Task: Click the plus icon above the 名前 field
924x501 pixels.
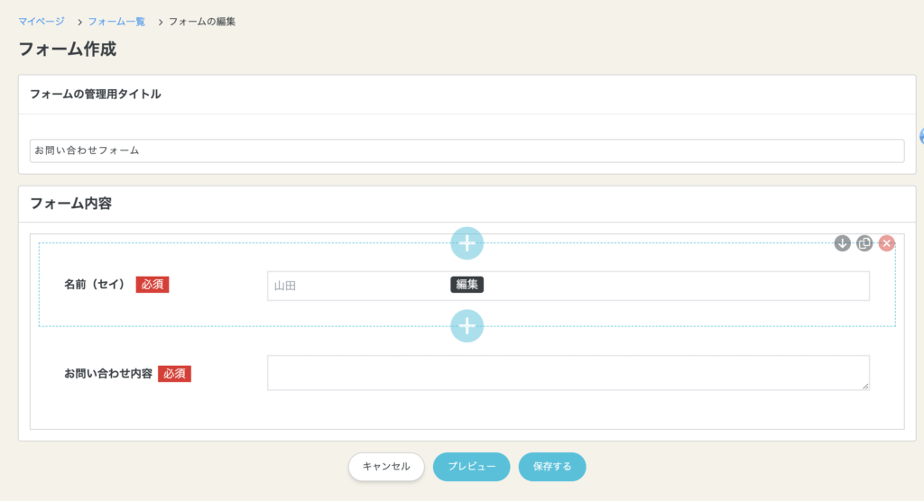Action: click(x=467, y=242)
